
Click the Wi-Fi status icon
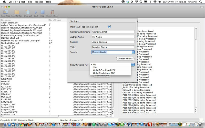(155, 2)
